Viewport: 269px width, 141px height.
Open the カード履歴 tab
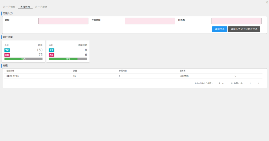point(41,7)
